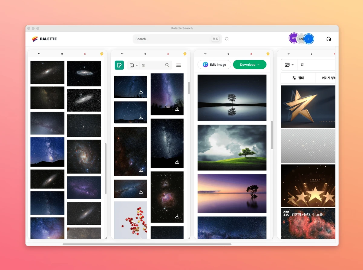Click the horizontal scrollbar at the window bottom
This screenshot has width=363, height=270.
(x=147, y=244)
